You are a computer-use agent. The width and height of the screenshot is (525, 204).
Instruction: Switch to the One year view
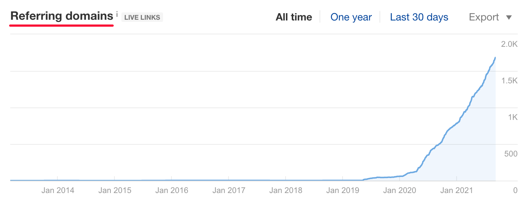pyautogui.click(x=351, y=17)
